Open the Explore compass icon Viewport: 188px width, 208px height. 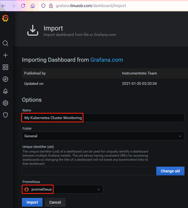(5, 79)
